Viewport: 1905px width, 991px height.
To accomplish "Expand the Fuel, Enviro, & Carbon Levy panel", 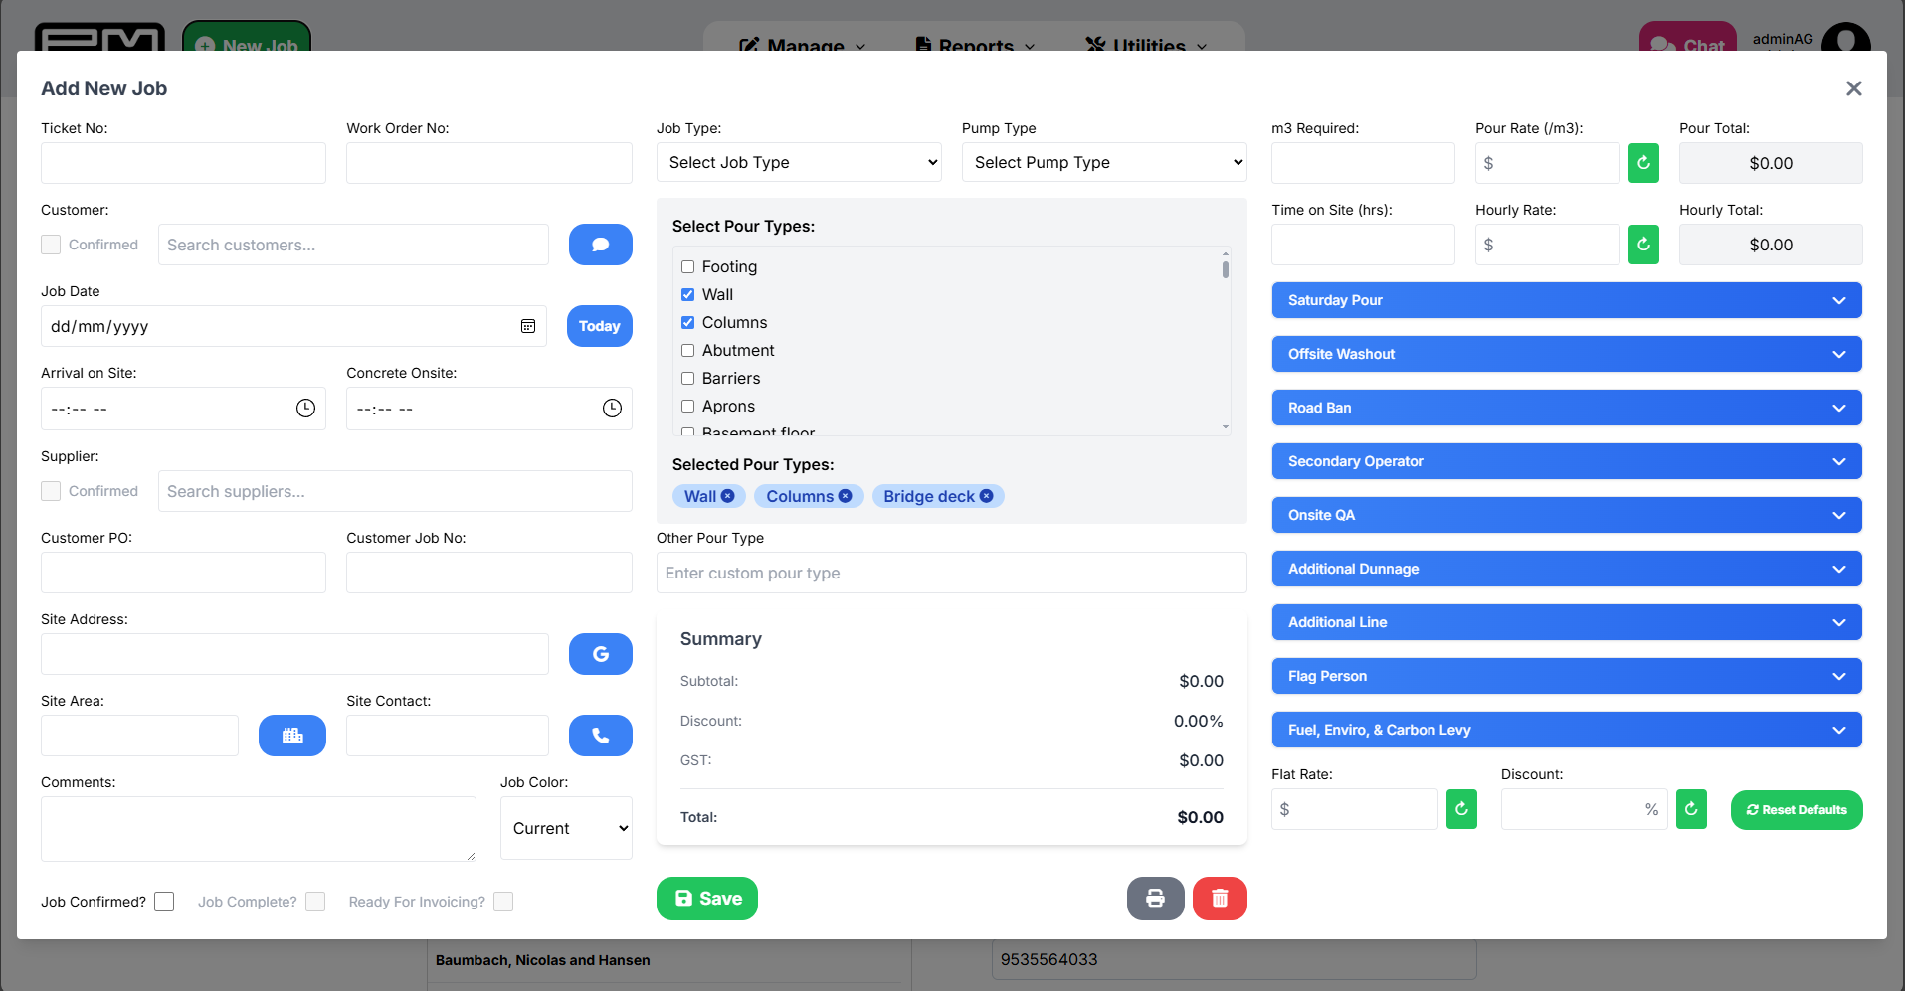I will pyautogui.click(x=1566, y=730).
